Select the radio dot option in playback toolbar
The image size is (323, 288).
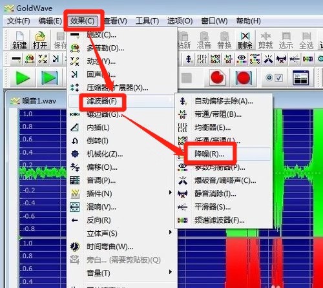(x=269, y=77)
